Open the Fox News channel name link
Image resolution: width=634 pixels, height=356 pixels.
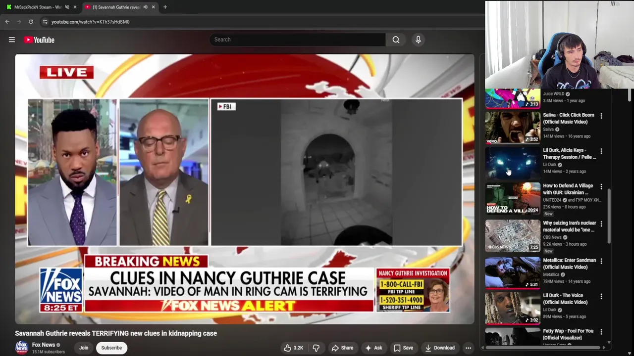click(44, 345)
